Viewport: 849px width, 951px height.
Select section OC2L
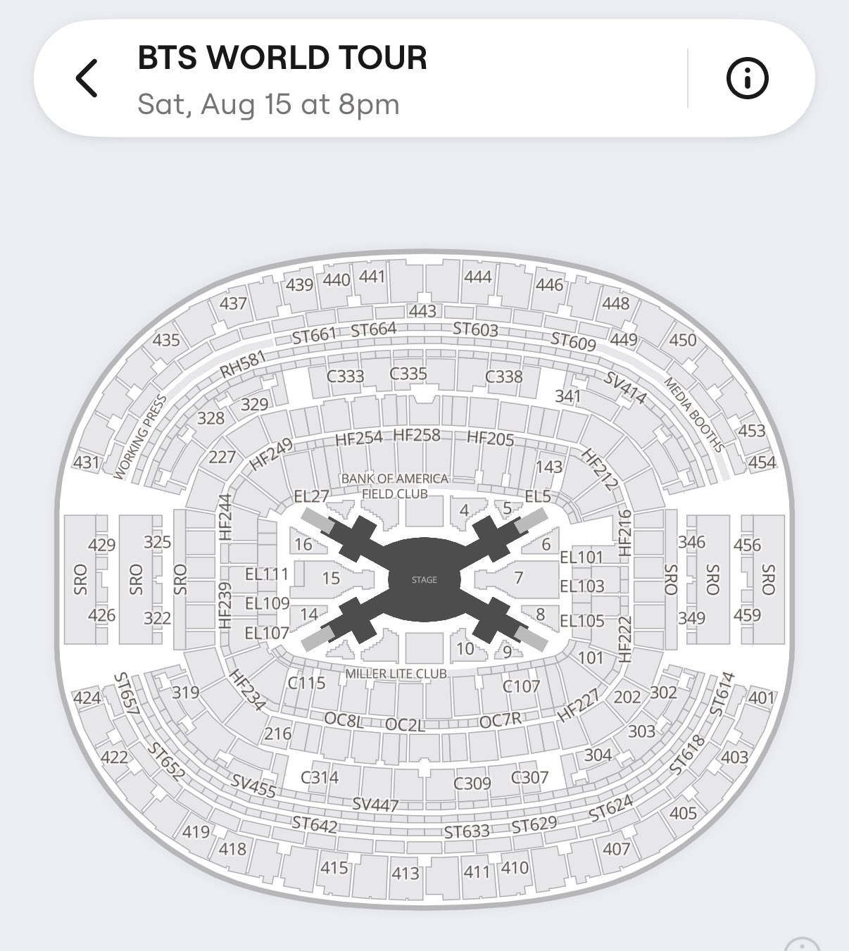pos(405,724)
